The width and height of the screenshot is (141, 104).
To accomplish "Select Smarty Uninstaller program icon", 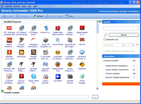I will (x=46, y=76).
